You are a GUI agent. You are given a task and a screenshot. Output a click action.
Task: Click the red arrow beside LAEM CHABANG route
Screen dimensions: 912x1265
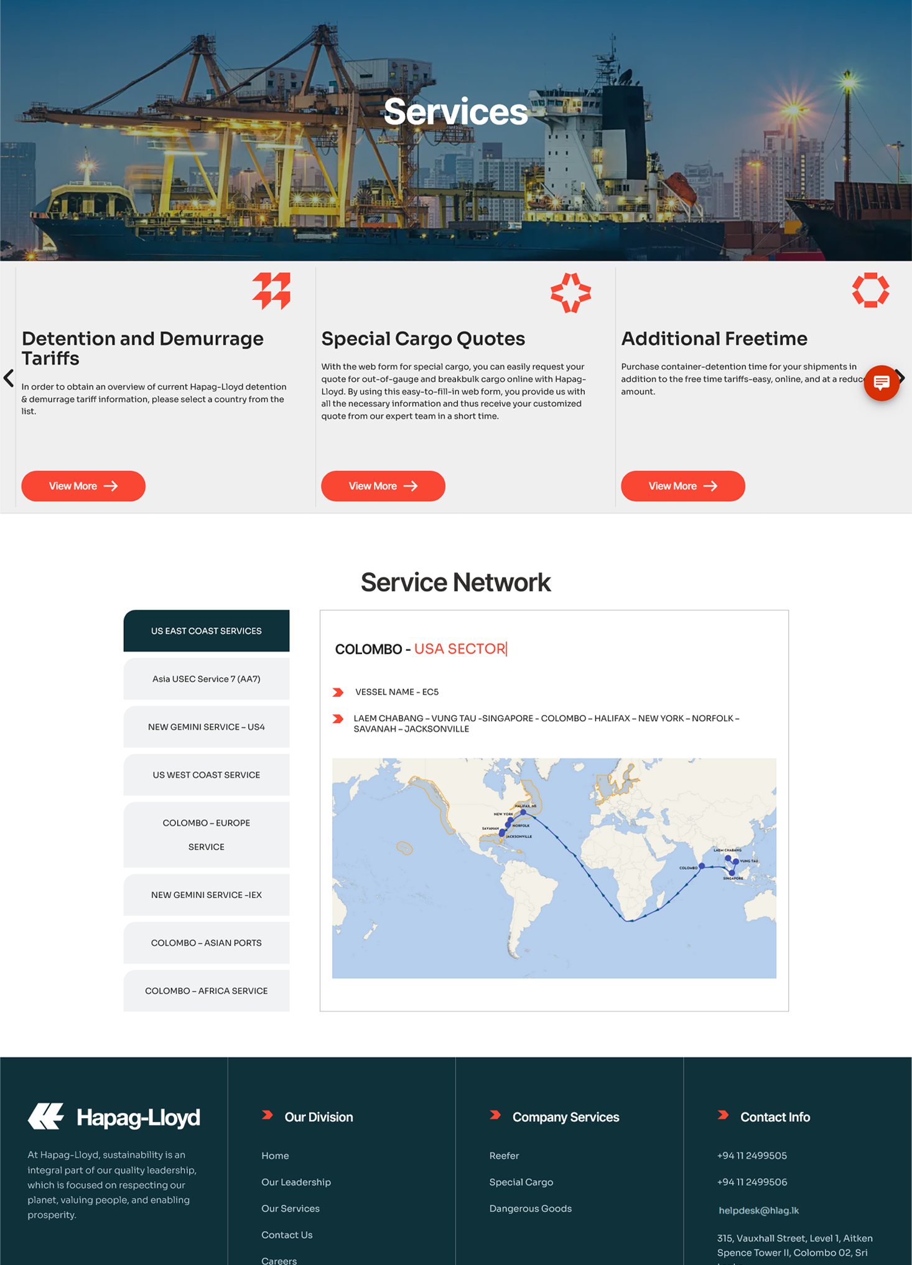coord(338,719)
